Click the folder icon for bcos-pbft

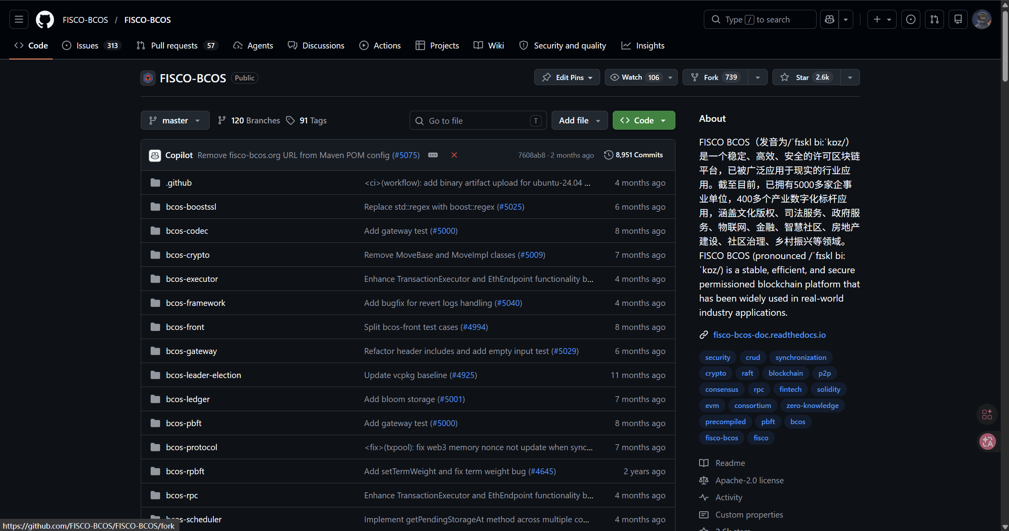155,423
